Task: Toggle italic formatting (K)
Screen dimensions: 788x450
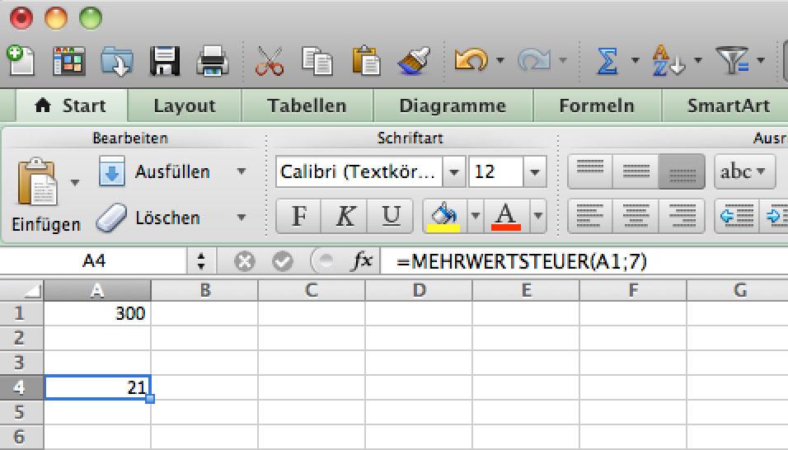Action: [345, 216]
